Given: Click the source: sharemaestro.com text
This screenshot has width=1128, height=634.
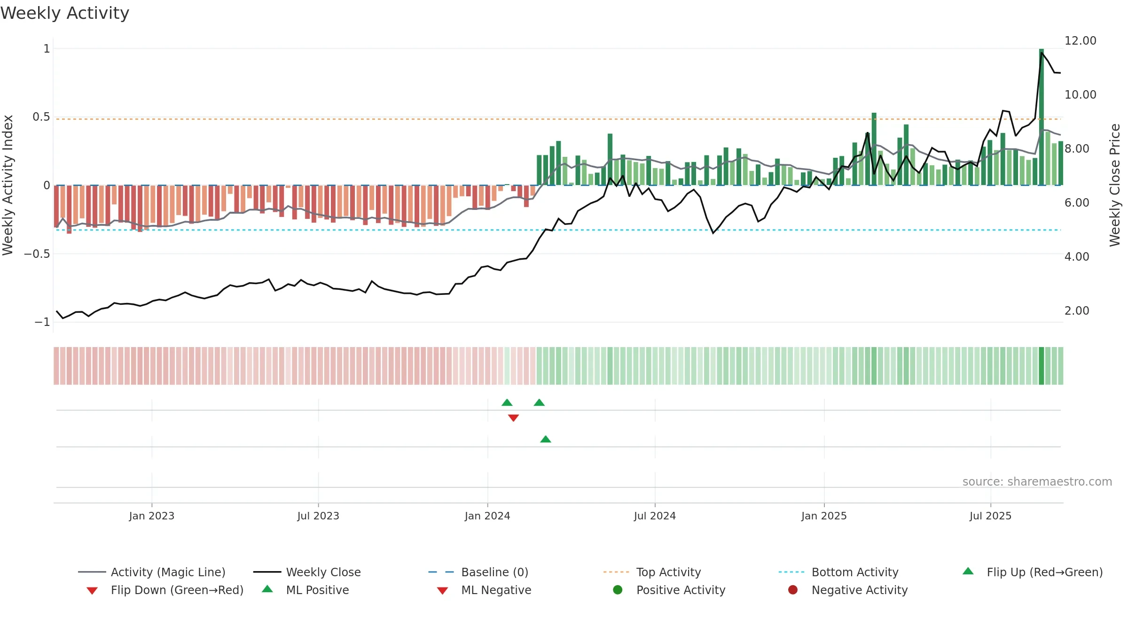Looking at the screenshot, I should [1037, 481].
